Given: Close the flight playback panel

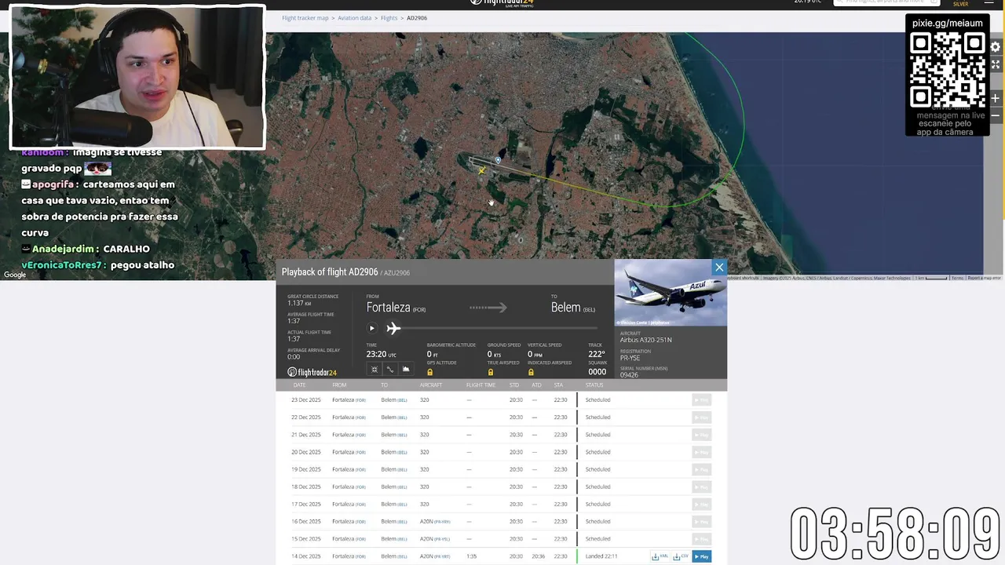Looking at the screenshot, I should click(719, 268).
